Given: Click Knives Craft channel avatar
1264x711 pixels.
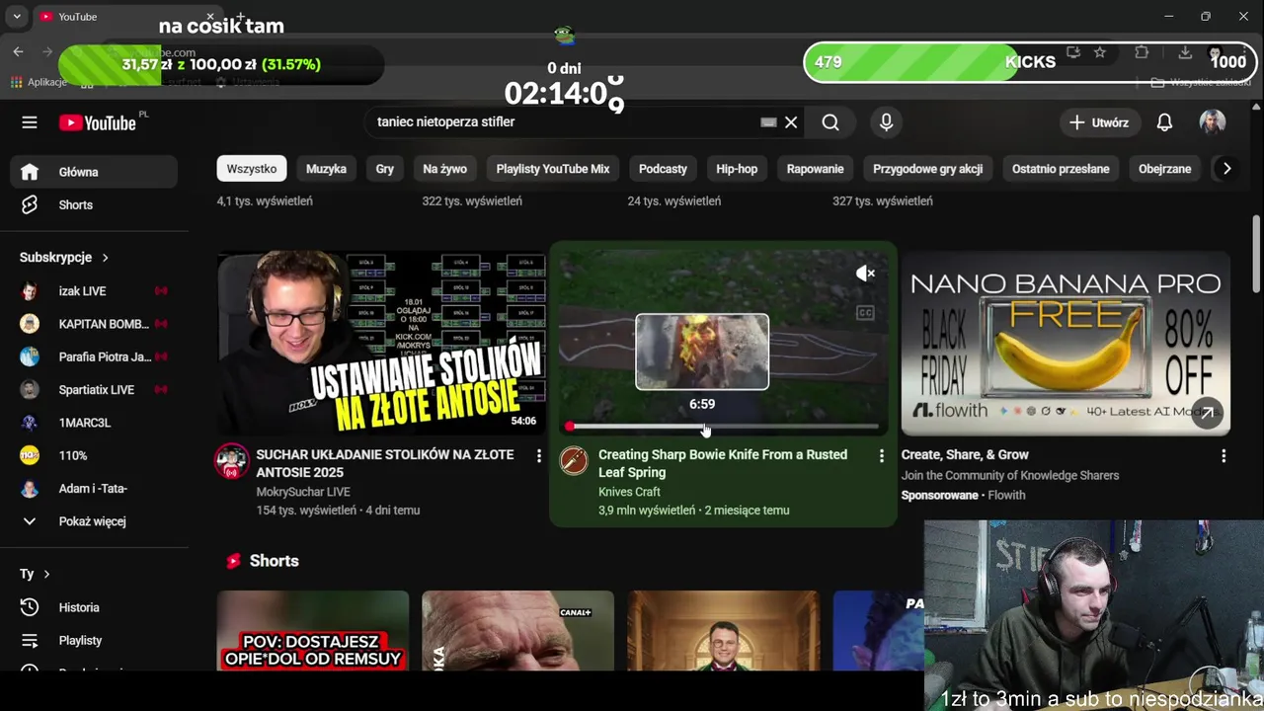Looking at the screenshot, I should (x=574, y=461).
